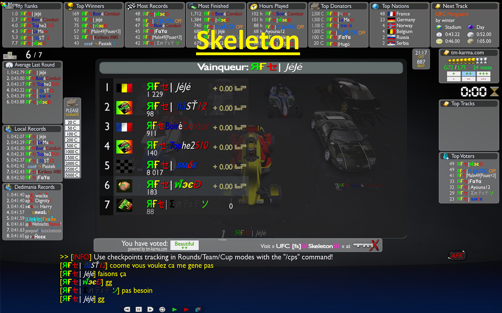The image size is (502, 313).
Task: Click the circular refresh music button
Action: 162,309
